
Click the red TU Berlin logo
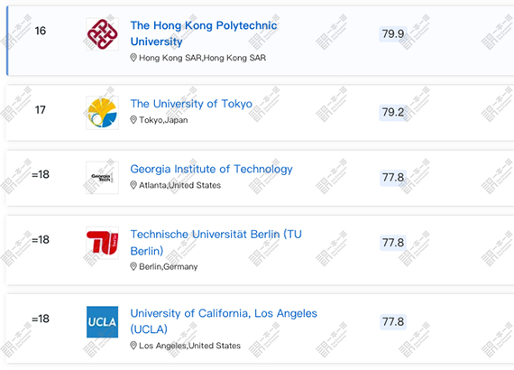[x=102, y=243]
